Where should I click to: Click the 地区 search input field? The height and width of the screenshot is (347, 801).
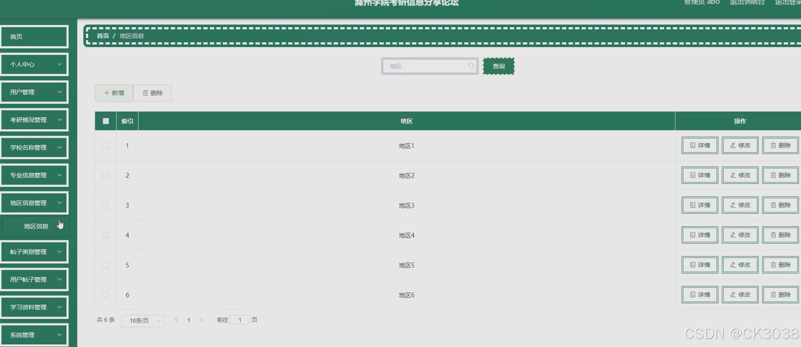429,66
